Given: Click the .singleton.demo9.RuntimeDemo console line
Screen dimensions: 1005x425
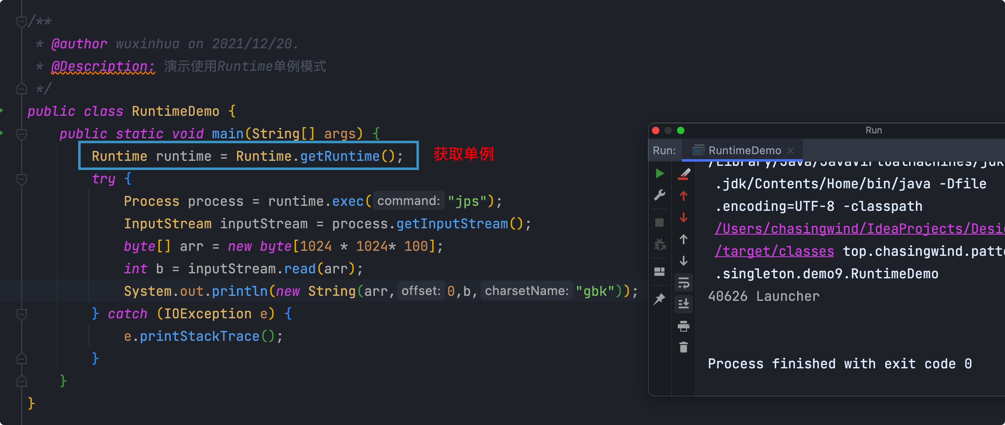Looking at the screenshot, I should point(827,274).
